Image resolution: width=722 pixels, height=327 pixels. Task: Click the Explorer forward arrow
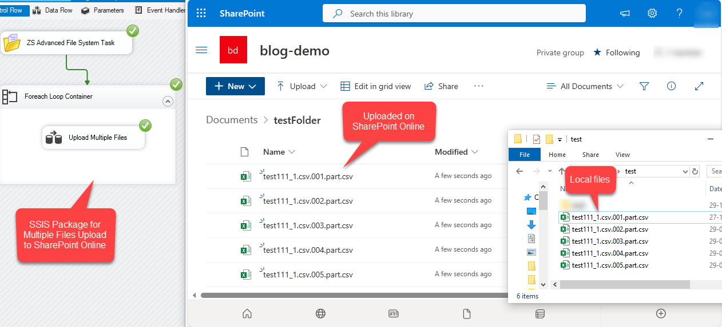537,171
